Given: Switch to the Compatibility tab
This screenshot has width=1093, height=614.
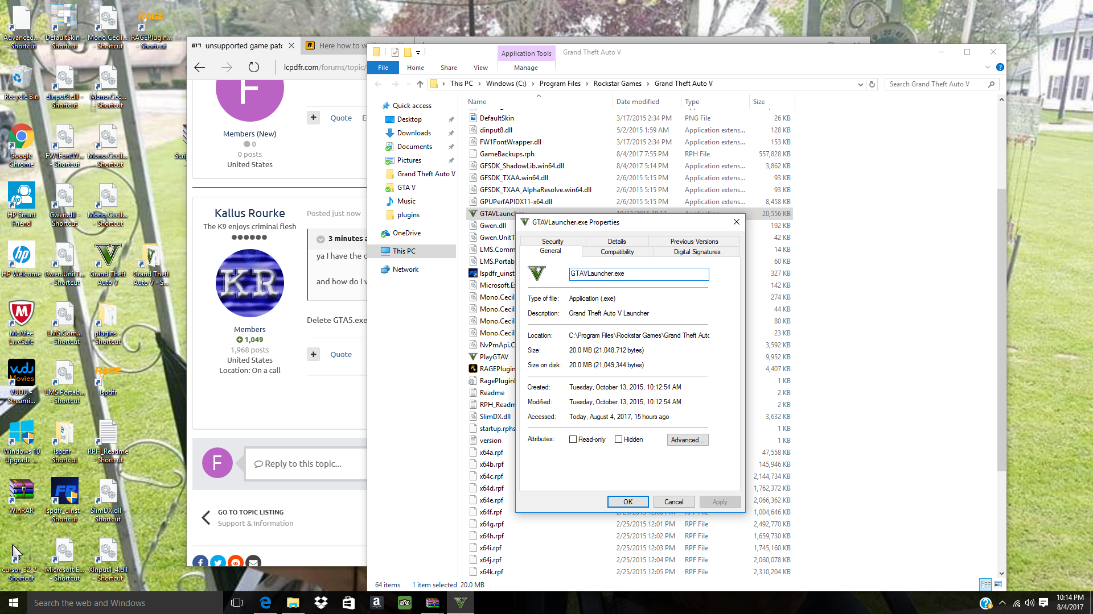Looking at the screenshot, I should click(x=617, y=252).
